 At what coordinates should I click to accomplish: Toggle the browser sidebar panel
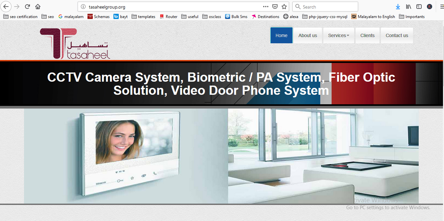(x=418, y=6)
